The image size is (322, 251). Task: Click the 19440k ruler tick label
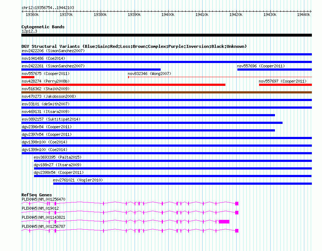coord(304,14)
